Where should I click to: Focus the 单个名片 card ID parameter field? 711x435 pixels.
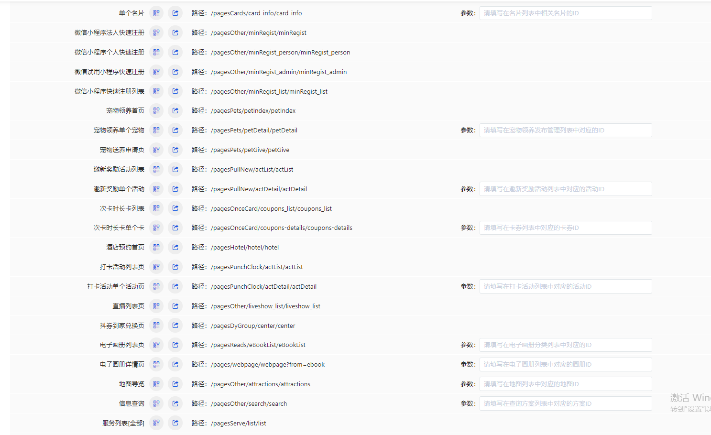point(565,13)
